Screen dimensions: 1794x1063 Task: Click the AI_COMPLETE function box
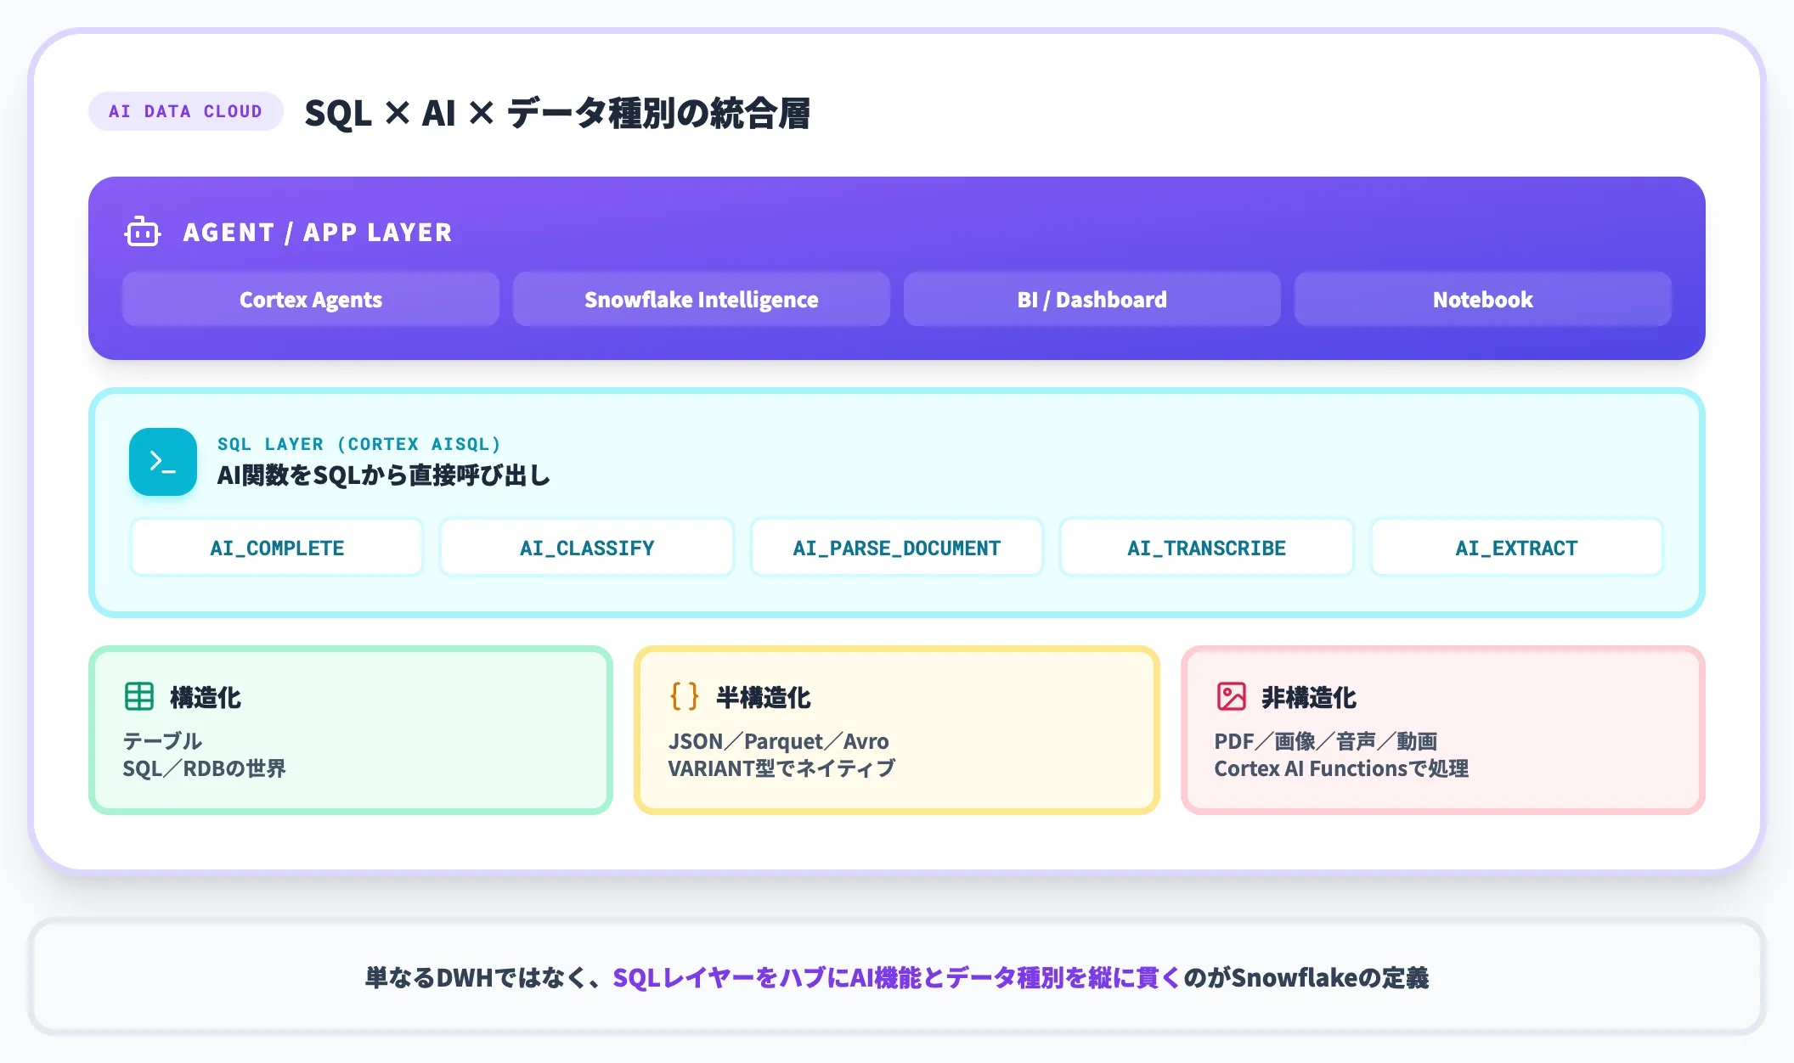point(277,548)
